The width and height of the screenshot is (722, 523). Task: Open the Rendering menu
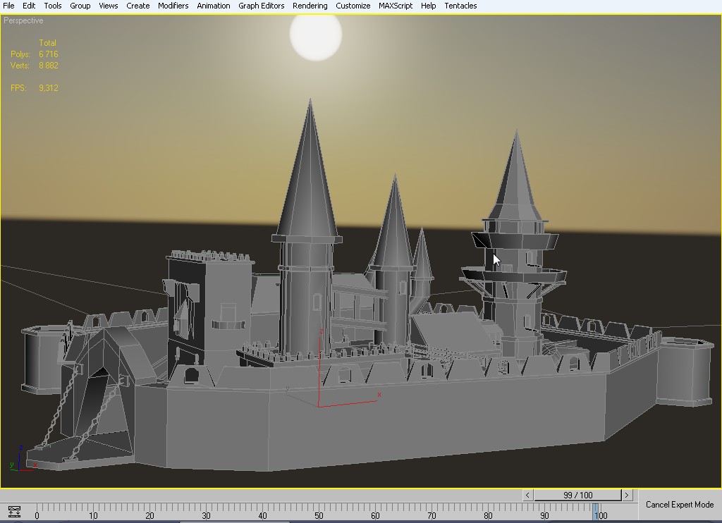(x=310, y=6)
